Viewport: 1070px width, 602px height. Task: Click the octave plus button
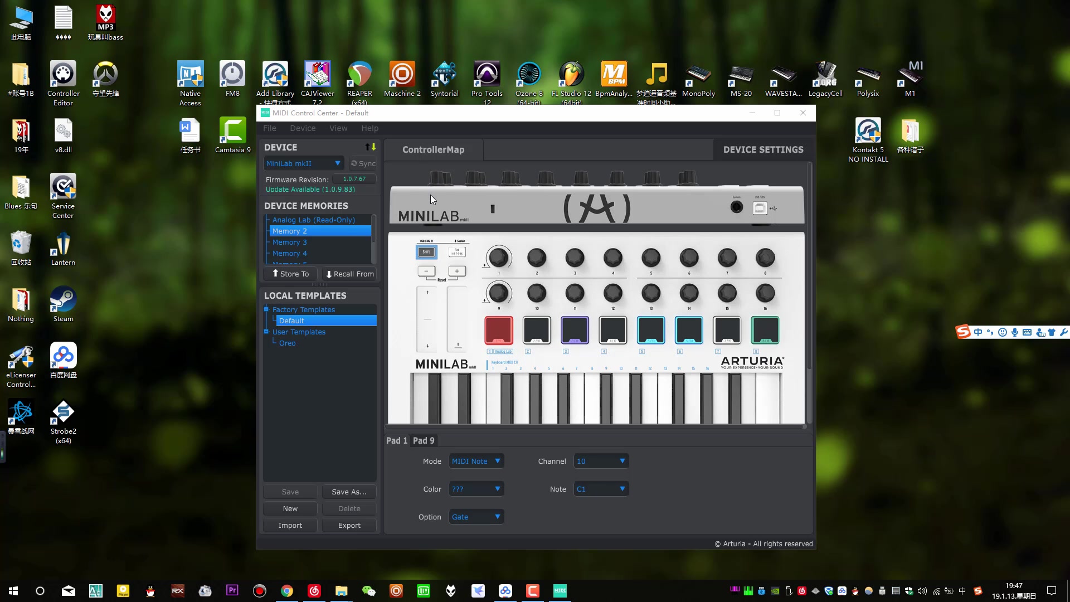(457, 271)
